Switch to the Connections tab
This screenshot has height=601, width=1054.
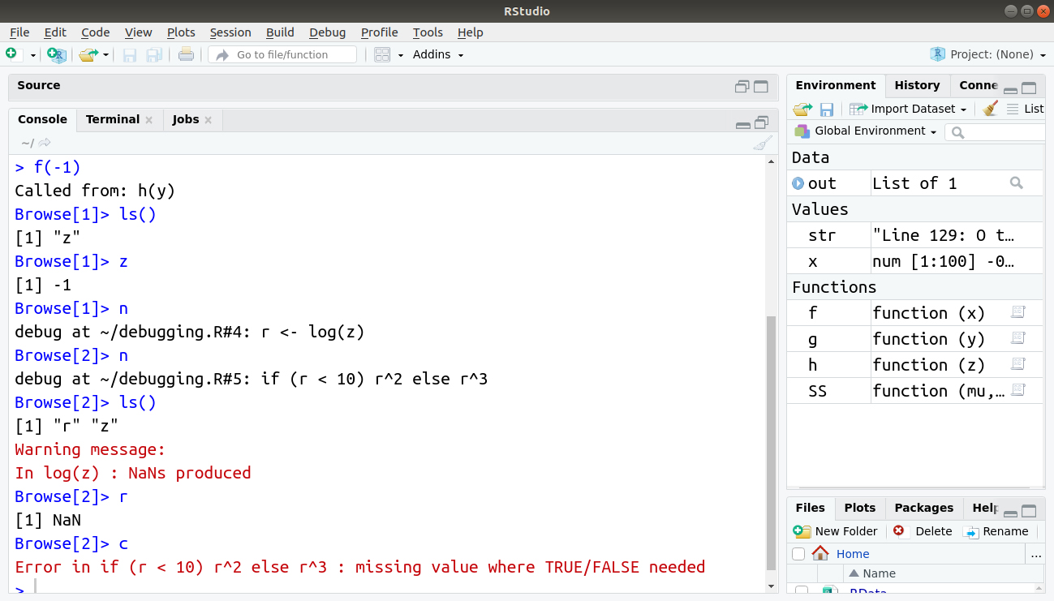click(979, 85)
